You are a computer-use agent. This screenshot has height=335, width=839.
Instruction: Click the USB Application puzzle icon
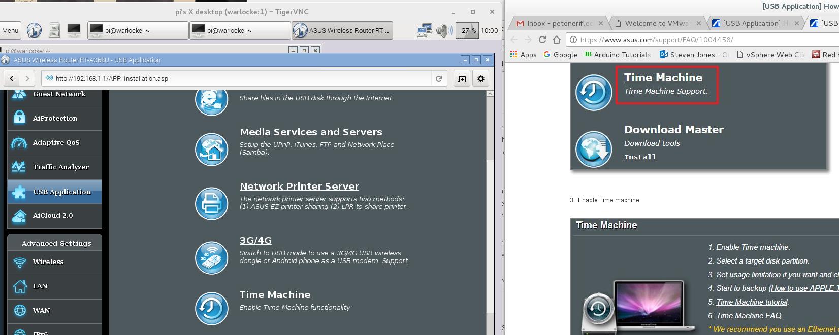click(19, 192)
